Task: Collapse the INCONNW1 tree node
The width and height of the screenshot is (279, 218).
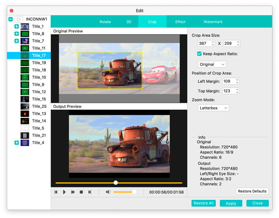Action: pos(11,19)
